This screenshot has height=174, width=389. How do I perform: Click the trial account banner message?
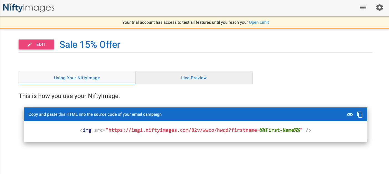[x=185, y=22]
